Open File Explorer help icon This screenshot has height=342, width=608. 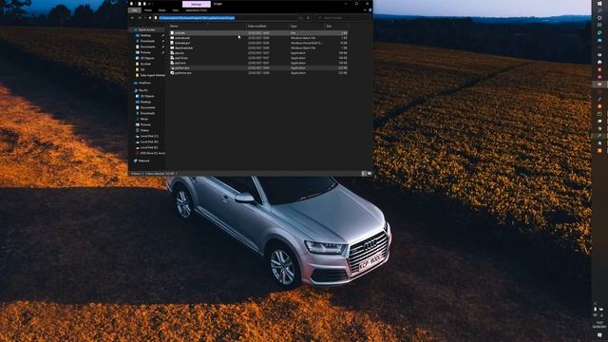[x=370, y=10]
